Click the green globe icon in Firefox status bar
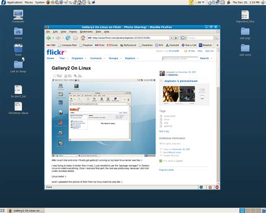 pos(201,187)
